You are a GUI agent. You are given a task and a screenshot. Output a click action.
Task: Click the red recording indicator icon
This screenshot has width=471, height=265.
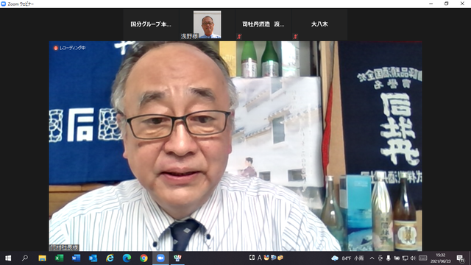coord(56,48)
